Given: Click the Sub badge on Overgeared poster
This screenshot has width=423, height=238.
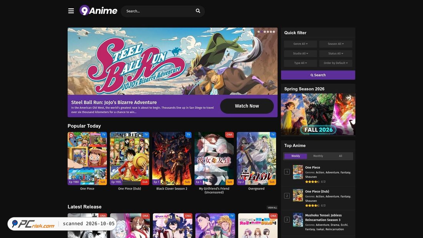Looking at the screenshot, I should point(272,182).
